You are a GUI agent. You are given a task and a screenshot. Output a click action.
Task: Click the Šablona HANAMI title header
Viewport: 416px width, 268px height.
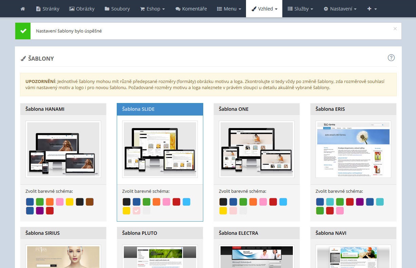coord(63,109)
